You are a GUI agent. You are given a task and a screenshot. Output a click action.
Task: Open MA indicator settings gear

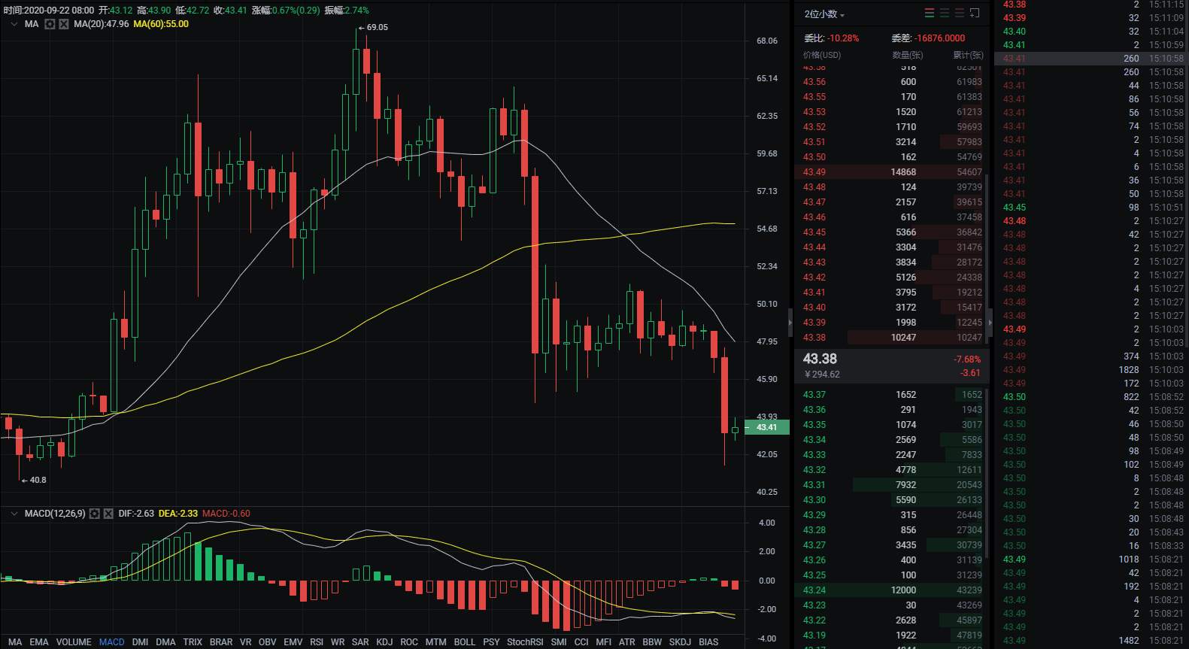pyautogui.click(x=50, y=24)
